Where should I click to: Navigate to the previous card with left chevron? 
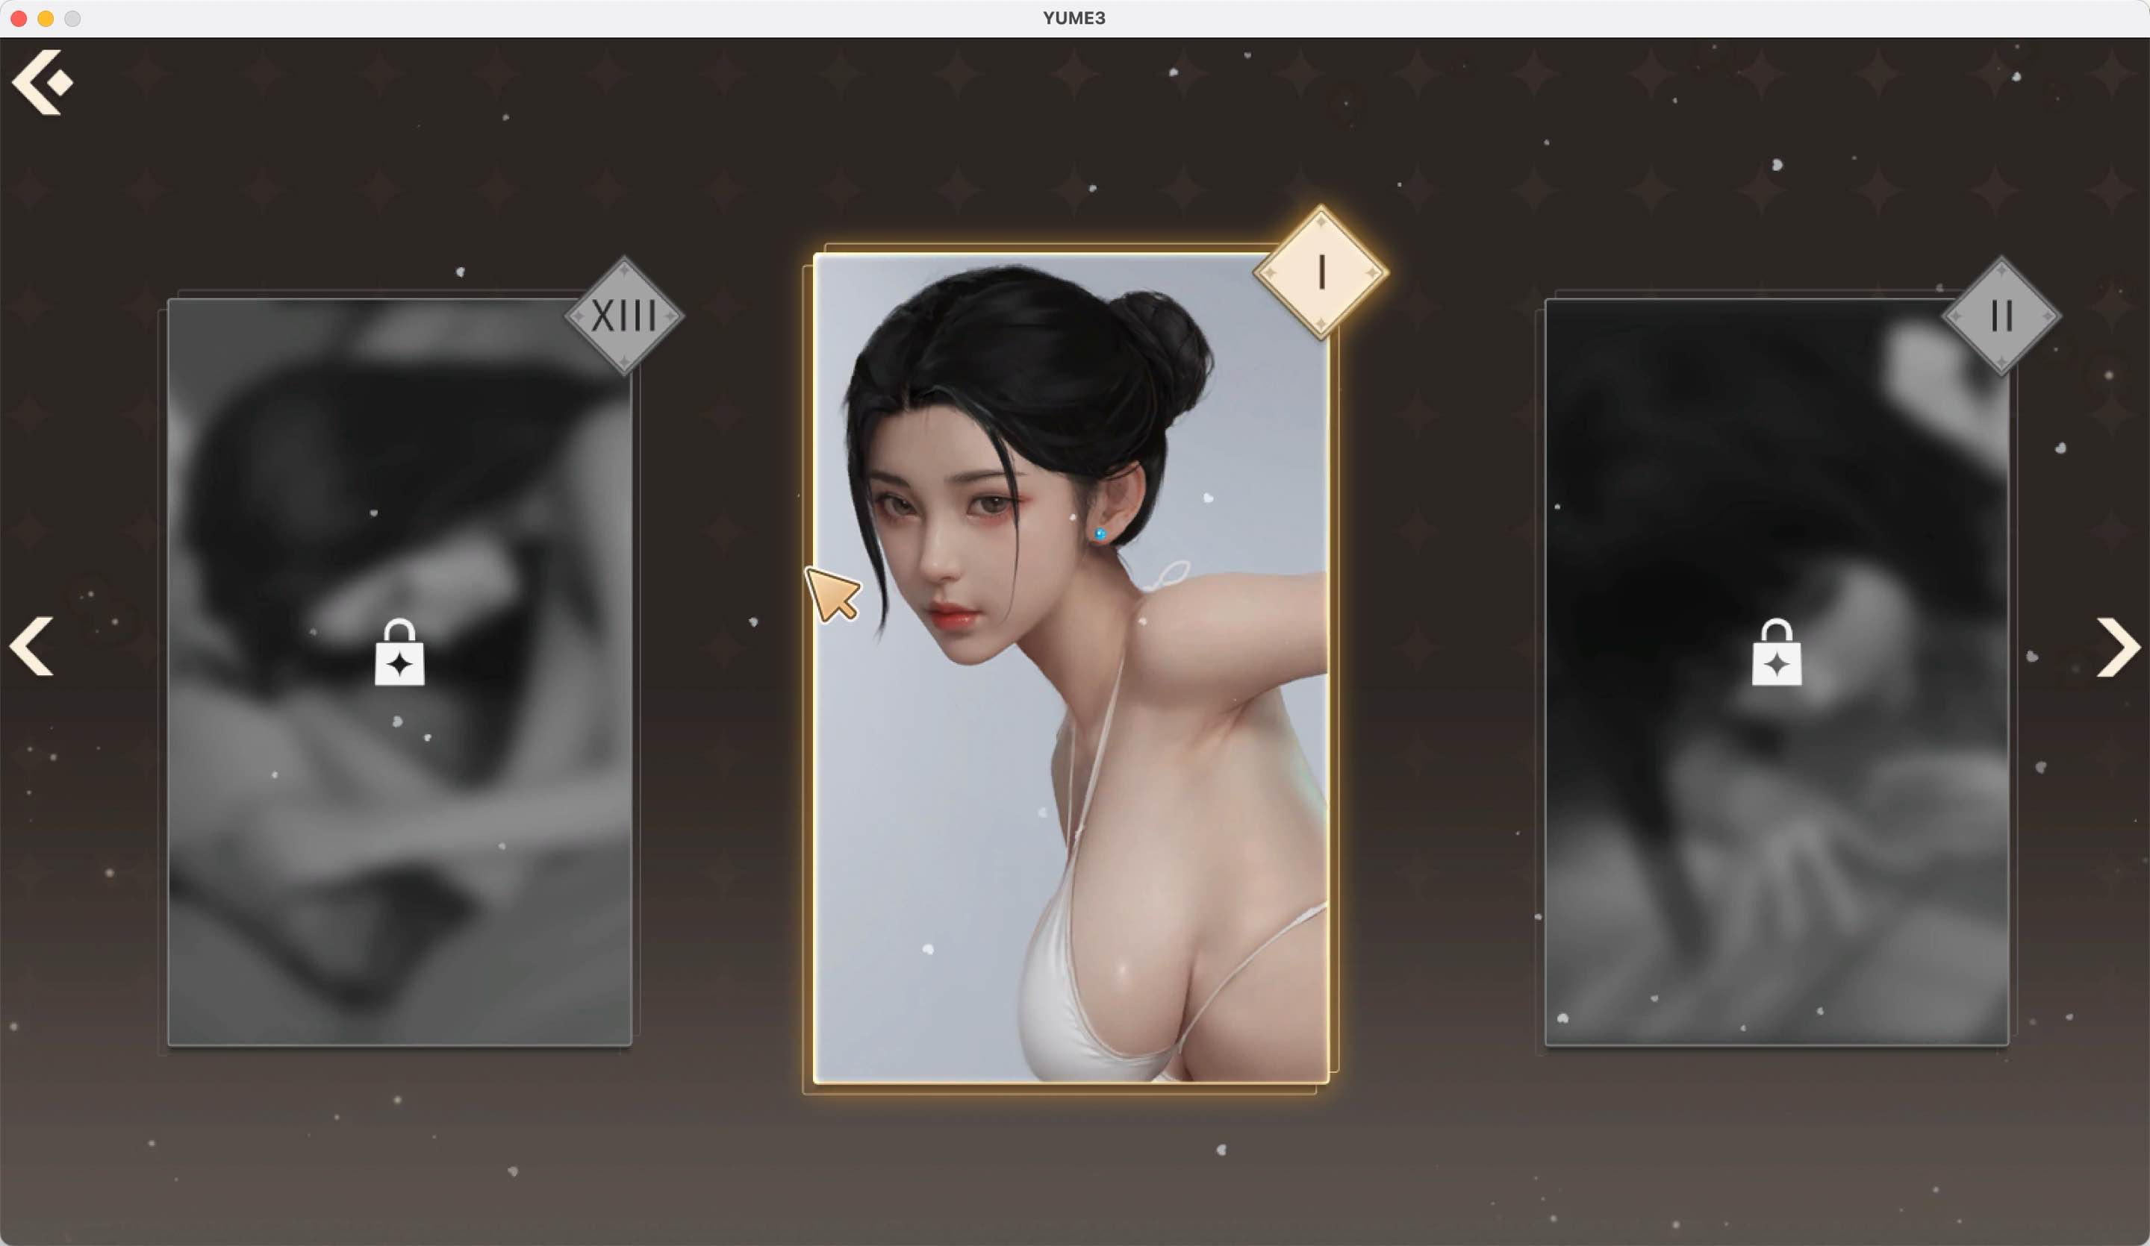tap(31, 646)
